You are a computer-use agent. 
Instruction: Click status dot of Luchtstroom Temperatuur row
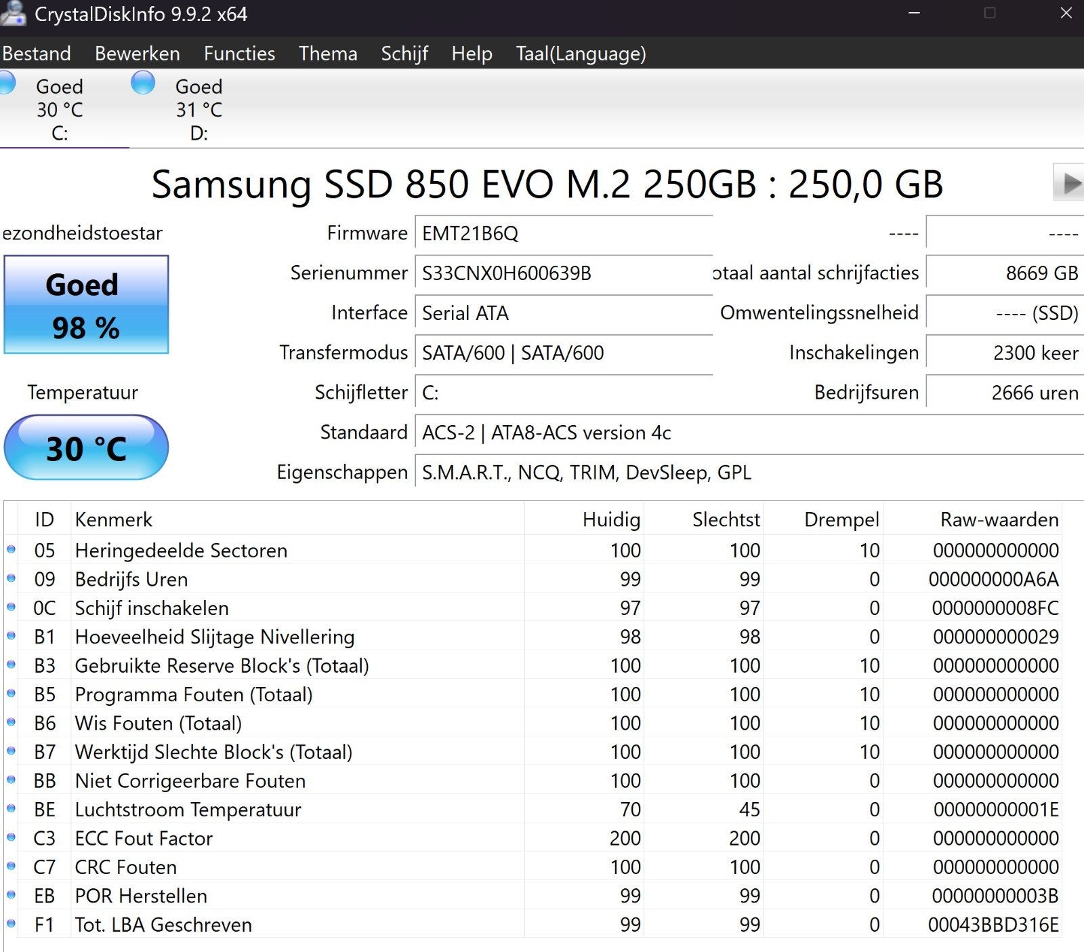(x=11, y=808)
